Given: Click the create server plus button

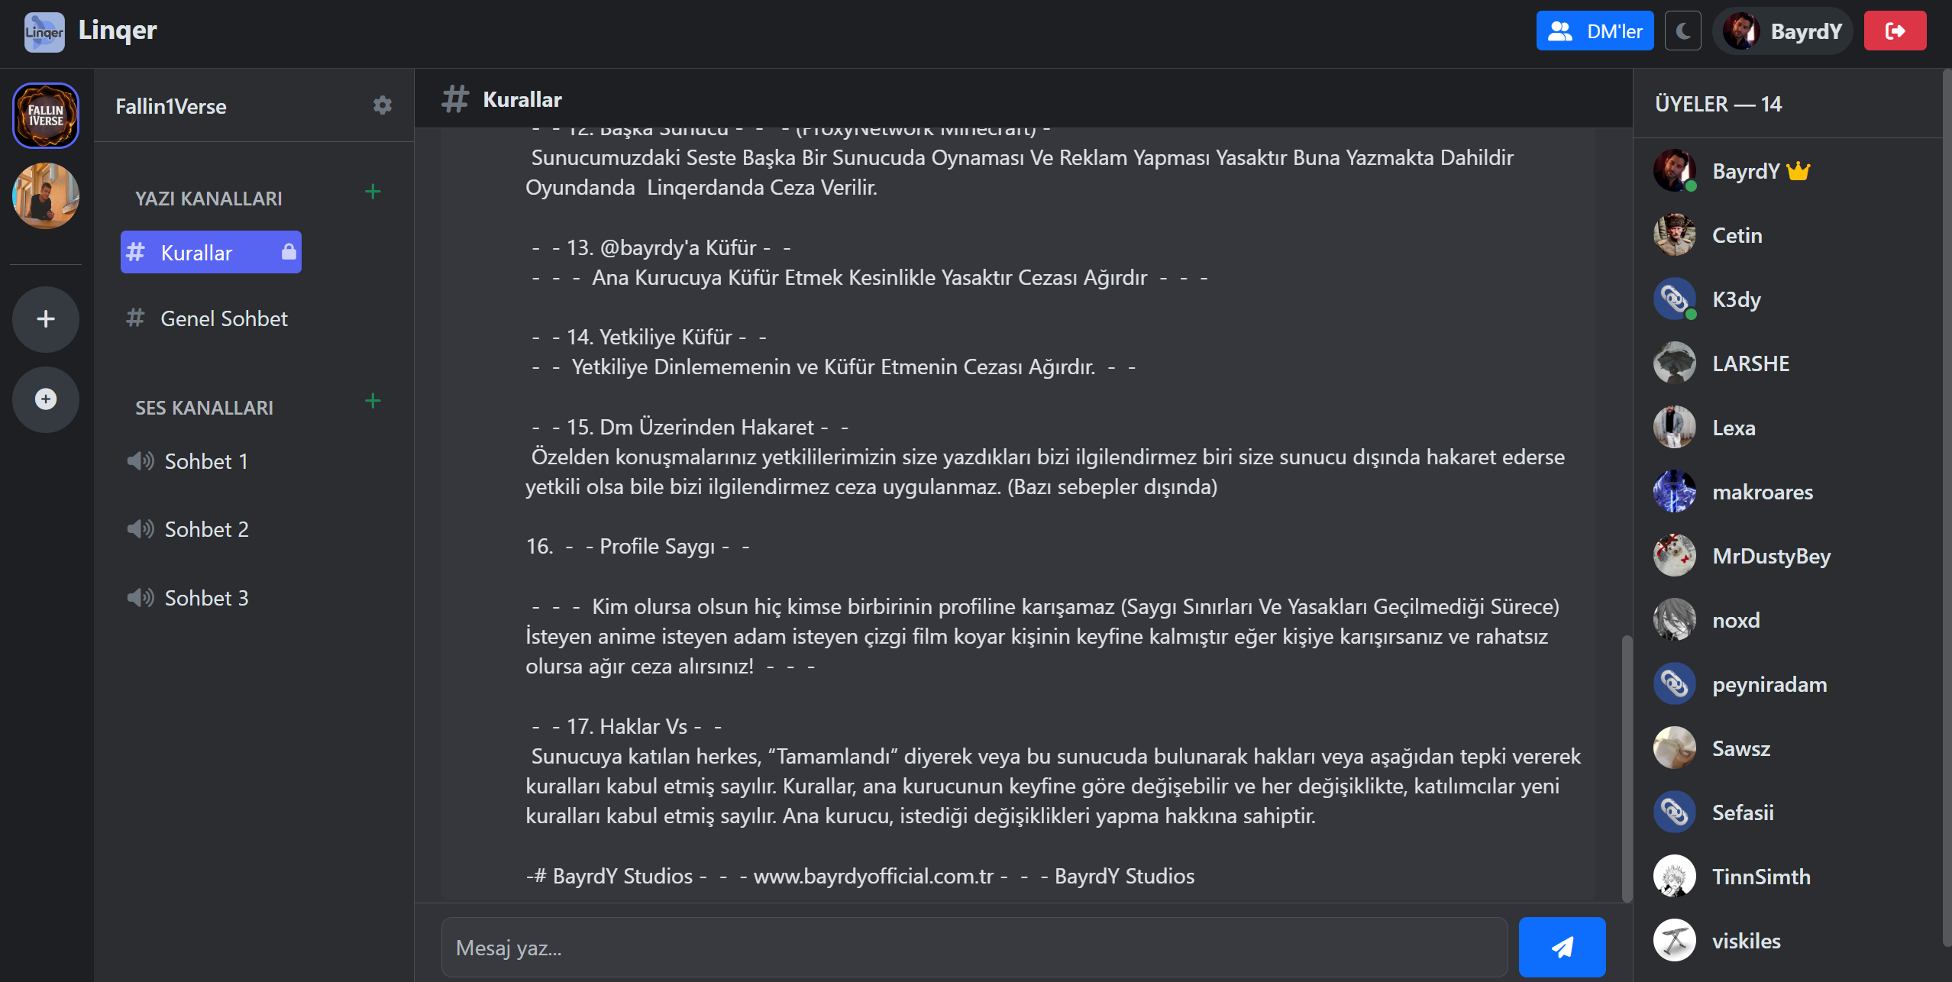Looking at the screenshot, I should click(46, 319).
